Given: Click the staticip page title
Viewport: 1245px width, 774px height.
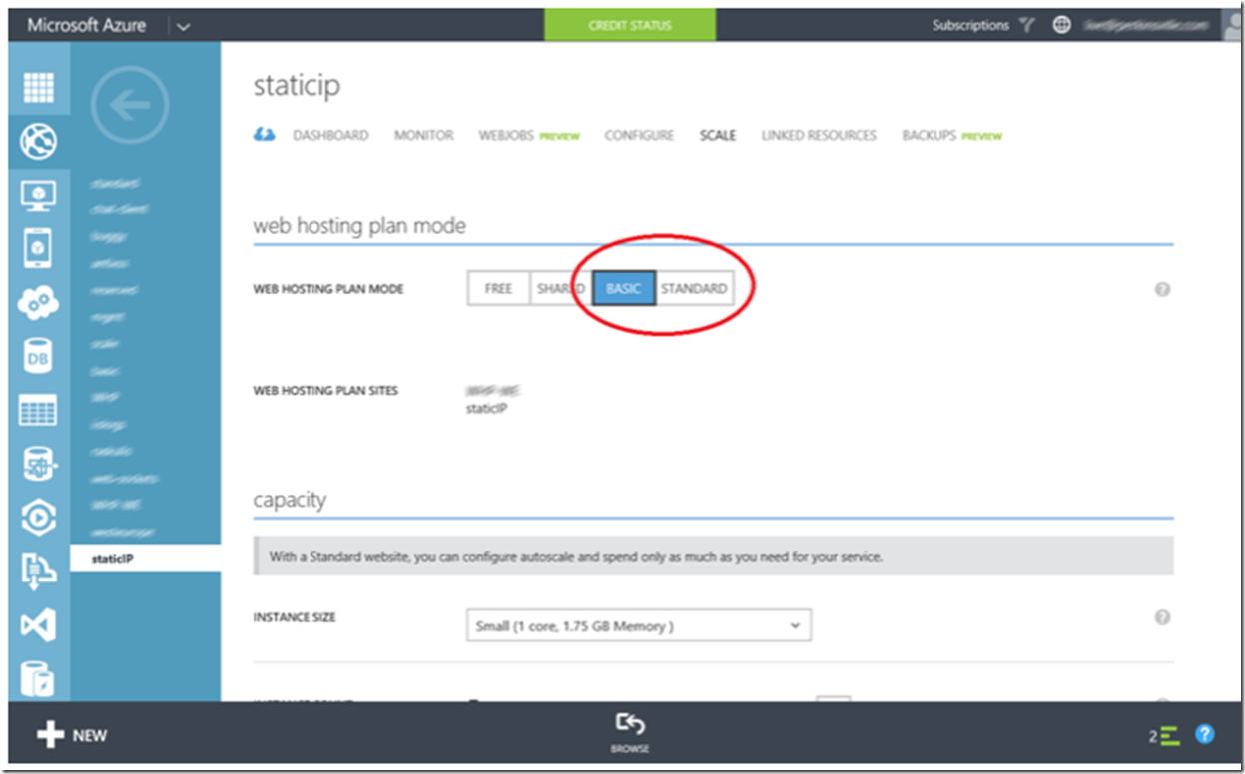Looking at the screenshot, I should [x=297, y=85].
